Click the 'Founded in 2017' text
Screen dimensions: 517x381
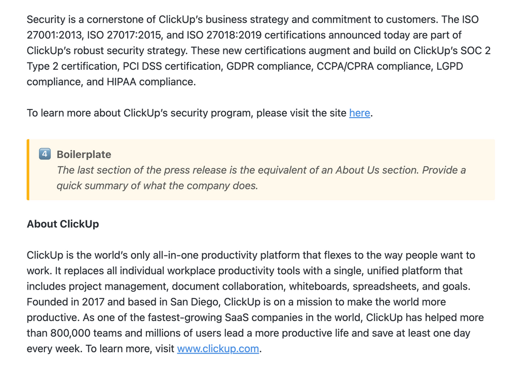[63, 301]
